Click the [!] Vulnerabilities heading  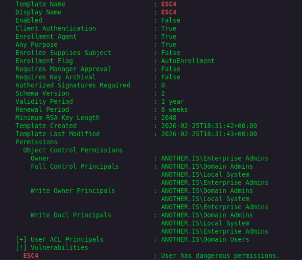tap(52, 247)
